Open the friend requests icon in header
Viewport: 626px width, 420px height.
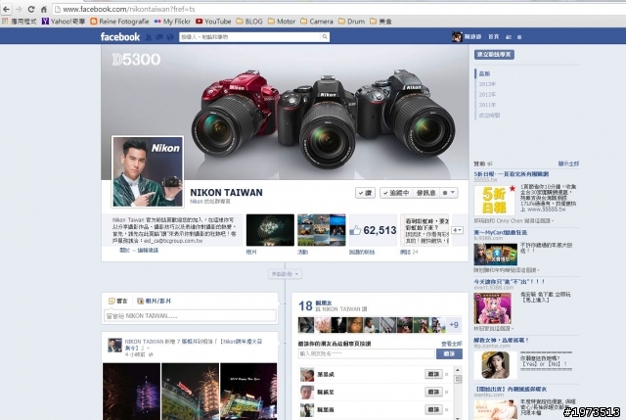tap(149, 37)
